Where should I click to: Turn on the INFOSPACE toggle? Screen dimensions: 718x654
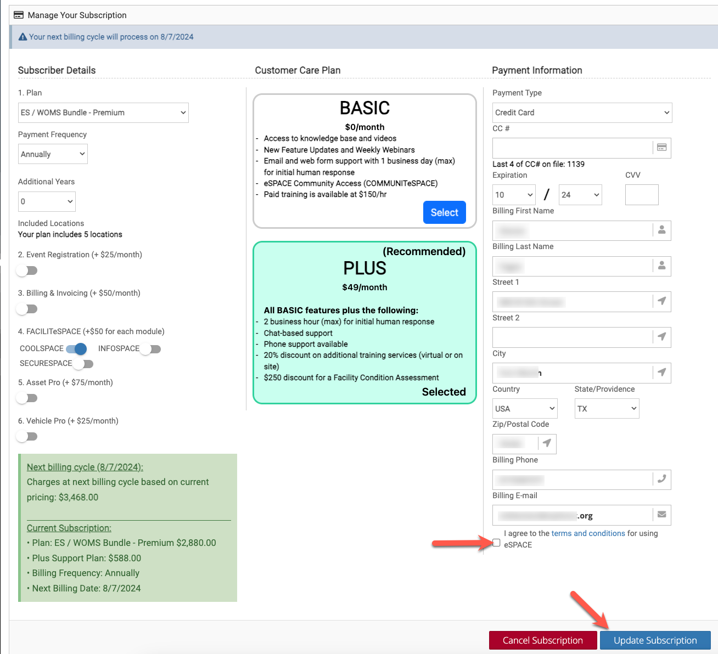coord(150,349)
